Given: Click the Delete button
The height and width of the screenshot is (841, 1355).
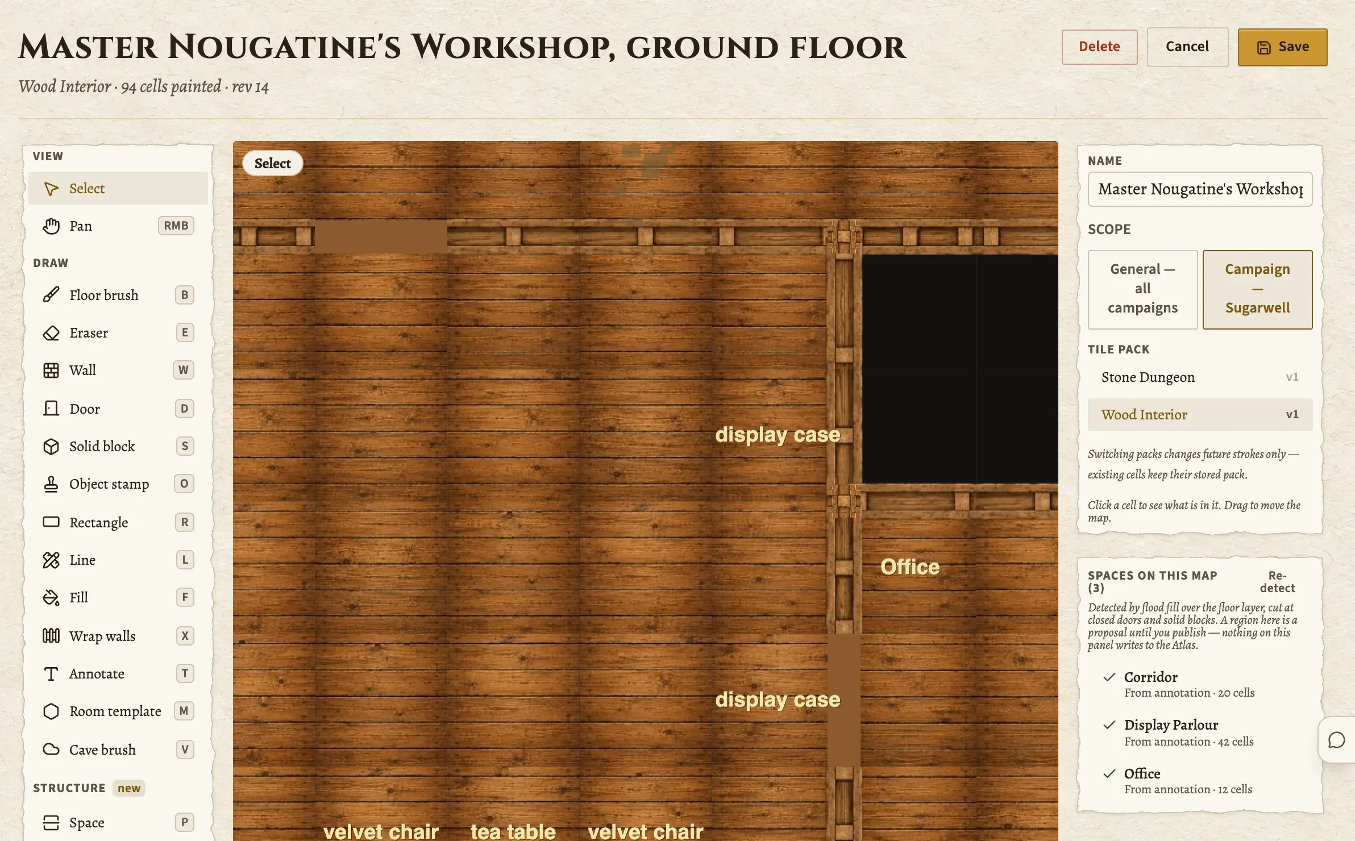Looking at the screenshot, I should [x=1099, y=47].
